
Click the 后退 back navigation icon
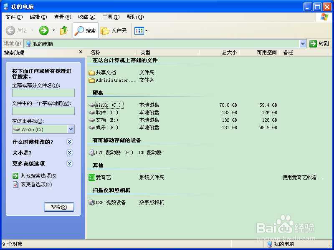12,30
